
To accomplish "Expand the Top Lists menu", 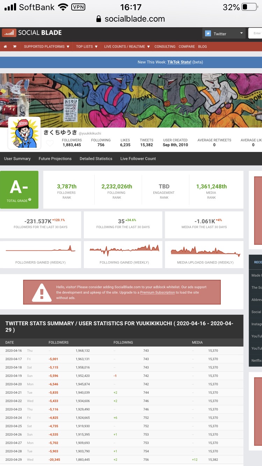I will 87,46.
